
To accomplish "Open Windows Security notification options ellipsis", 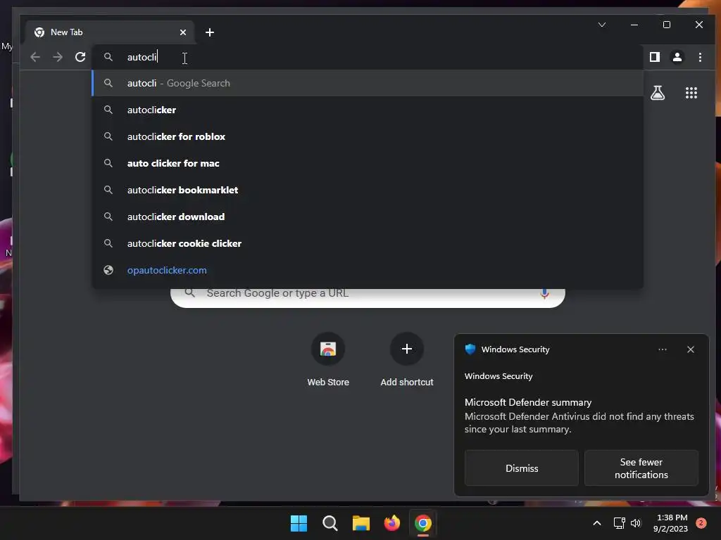I will pyautogui.click(x=662, y=349).
